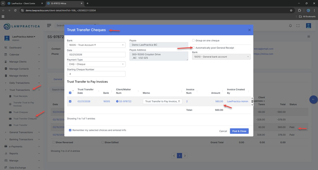Open the Trust Account bank dropdown
The image size is (318, 170).
pos(96,45)
